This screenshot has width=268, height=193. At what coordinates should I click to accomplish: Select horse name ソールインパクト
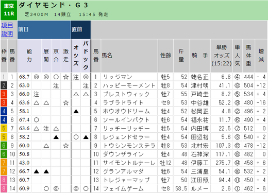click(x=126, y=120)
